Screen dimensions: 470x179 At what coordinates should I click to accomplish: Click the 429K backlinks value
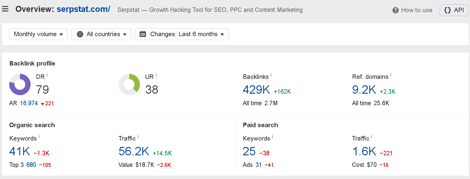tap(256, 89)
